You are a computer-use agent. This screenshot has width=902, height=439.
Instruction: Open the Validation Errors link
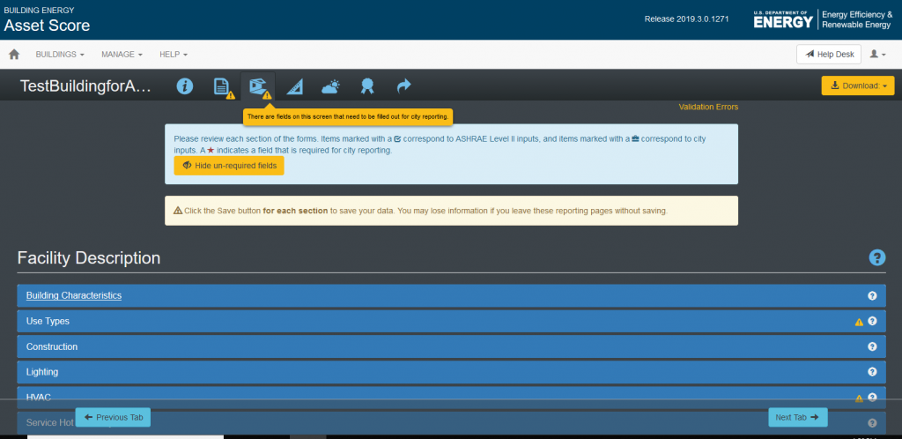(x=708, y=107)
